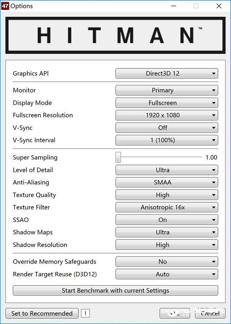Image resolution: width=231 pixels, height=324 pixels.
Task: Expand the Monitor selection dropdown
Action: [167, 90]
